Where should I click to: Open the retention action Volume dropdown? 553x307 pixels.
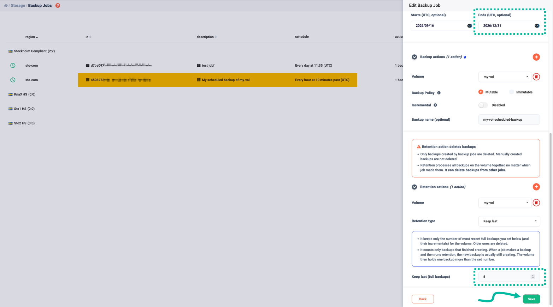click(x=505, y=203)
